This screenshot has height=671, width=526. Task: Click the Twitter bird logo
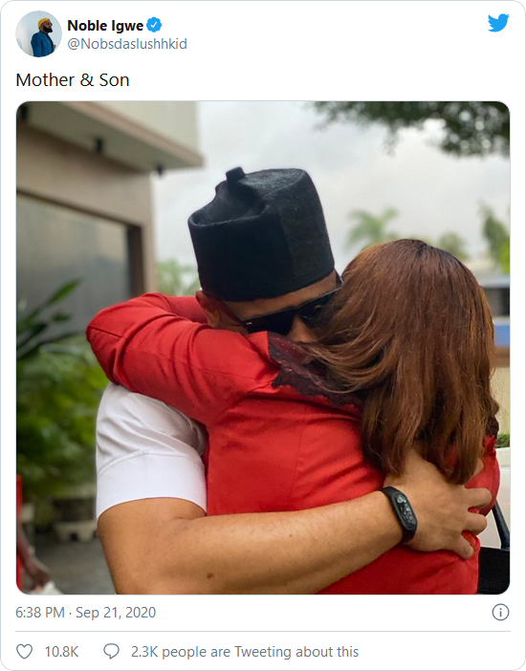point(498,23)
